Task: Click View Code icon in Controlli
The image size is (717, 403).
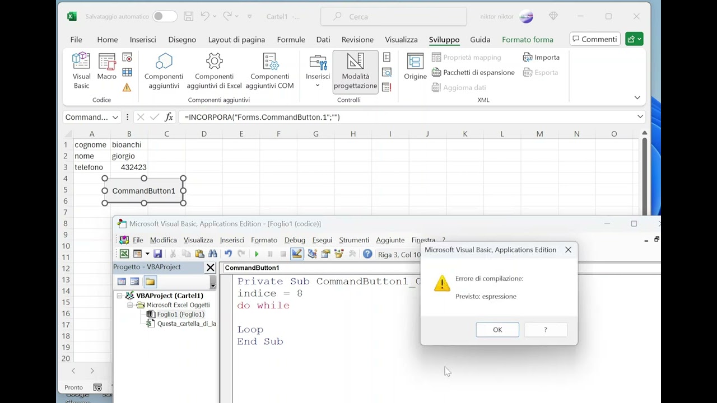Action: [387, 72]
